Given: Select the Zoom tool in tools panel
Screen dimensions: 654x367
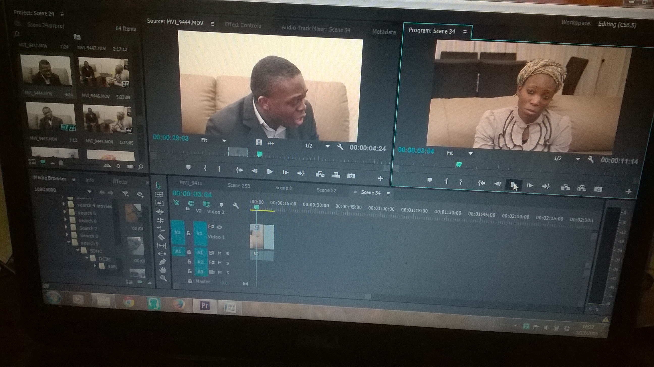Looking at the screenshot, I should 163,278.
